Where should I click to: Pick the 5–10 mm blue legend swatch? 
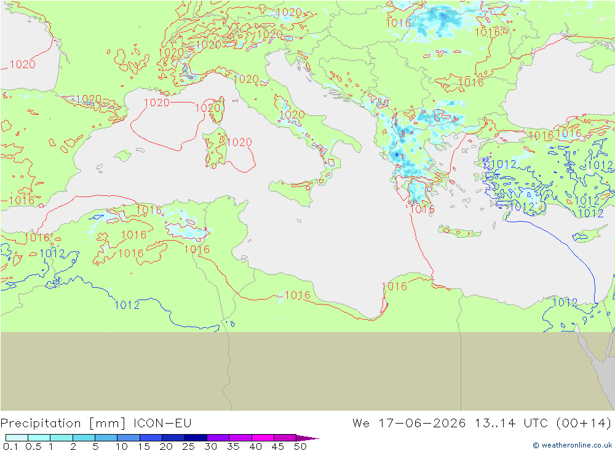point(106,438)
